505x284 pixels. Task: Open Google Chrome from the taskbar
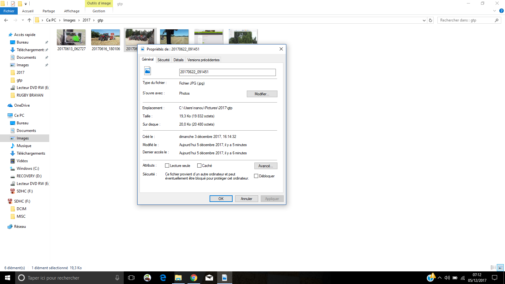click(x=194, y=278)
